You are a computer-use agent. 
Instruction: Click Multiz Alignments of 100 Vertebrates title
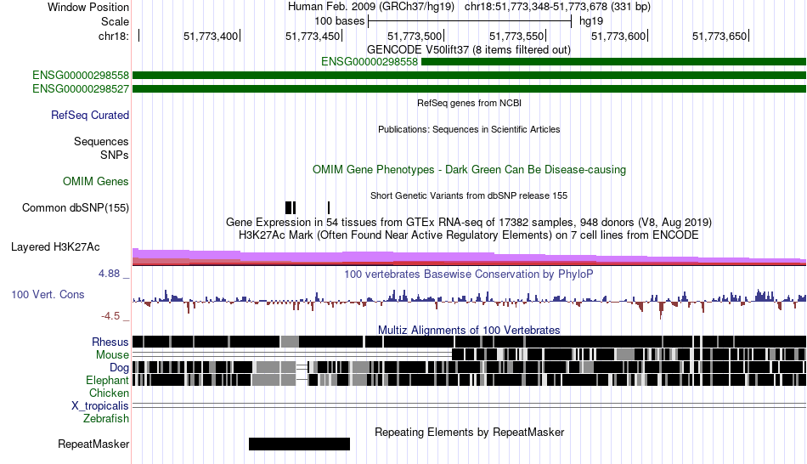tap(469, 330)
